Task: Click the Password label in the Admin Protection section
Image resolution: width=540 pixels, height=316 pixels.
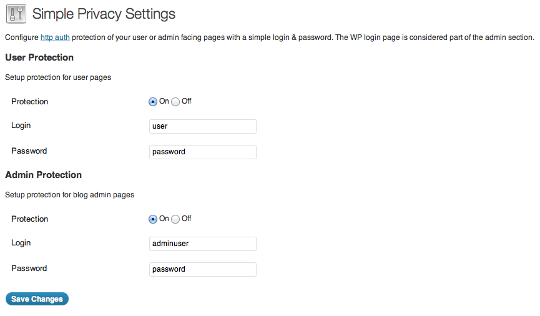Action: tap(29, 269)
